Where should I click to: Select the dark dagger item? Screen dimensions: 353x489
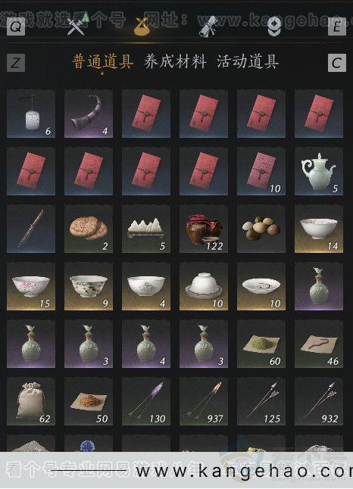pos(31,229)
